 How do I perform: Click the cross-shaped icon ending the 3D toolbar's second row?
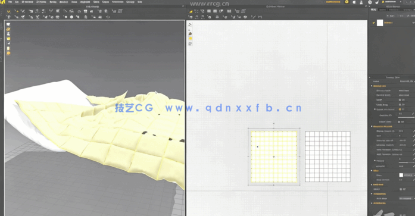108,17
